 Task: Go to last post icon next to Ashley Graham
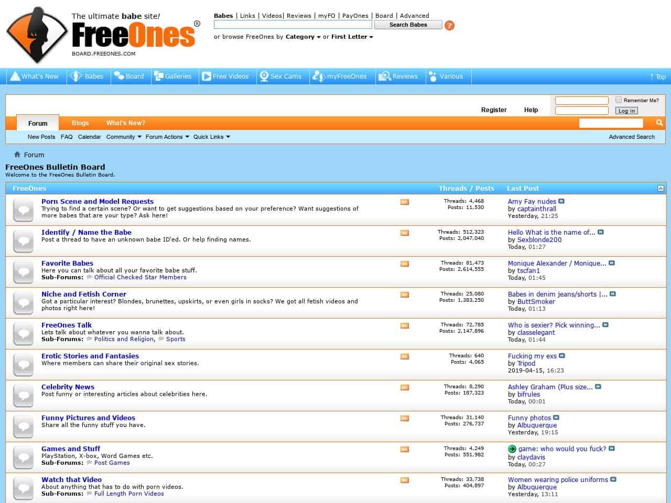[x=598, y=387]
